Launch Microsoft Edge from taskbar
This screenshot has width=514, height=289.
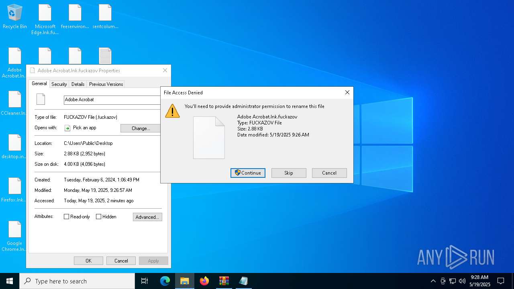(165, 281)
